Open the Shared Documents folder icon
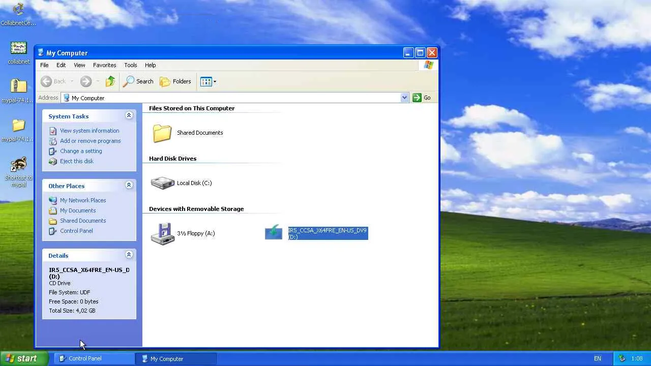This screenshot has height=366, width=651. coord(162,133)
